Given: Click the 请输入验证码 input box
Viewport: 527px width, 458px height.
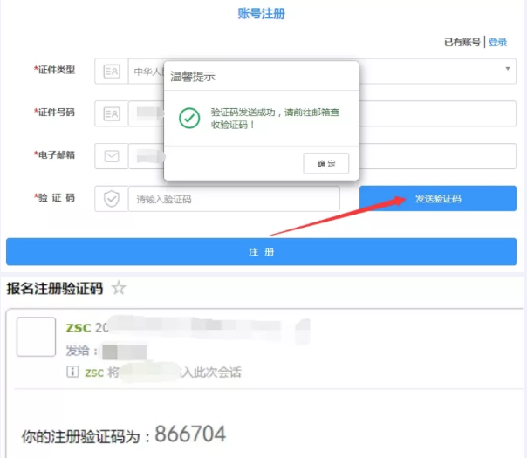Looking at the screenshot, I should click(233, 199).
